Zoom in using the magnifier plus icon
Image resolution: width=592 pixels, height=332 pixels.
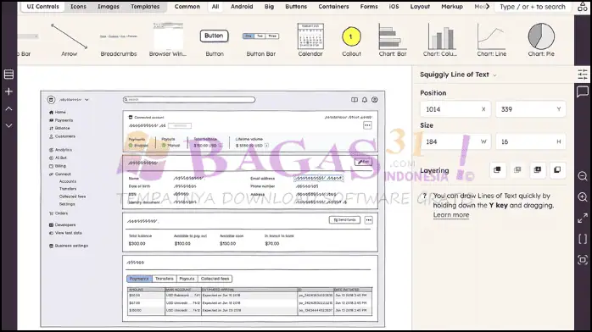(583, 197)
